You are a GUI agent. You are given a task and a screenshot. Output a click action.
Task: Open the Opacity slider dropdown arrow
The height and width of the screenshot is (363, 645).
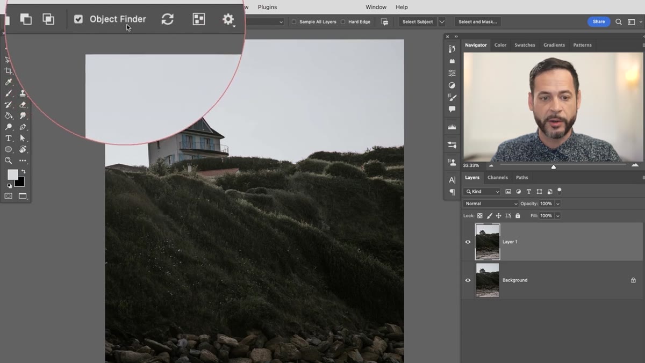coord(557,204)
